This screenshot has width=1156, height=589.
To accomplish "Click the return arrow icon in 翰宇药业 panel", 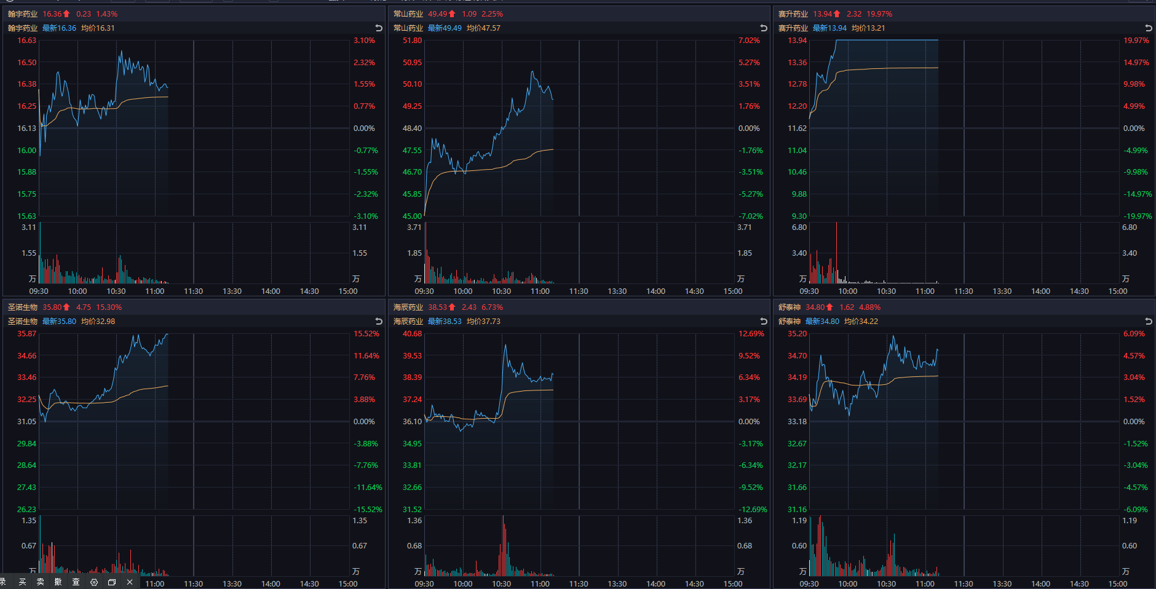I will [x=379, y=28].
